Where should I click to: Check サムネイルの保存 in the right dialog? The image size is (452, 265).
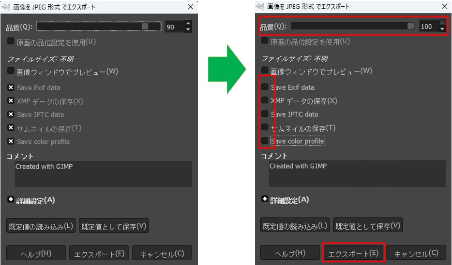click(x=265, y=127)
